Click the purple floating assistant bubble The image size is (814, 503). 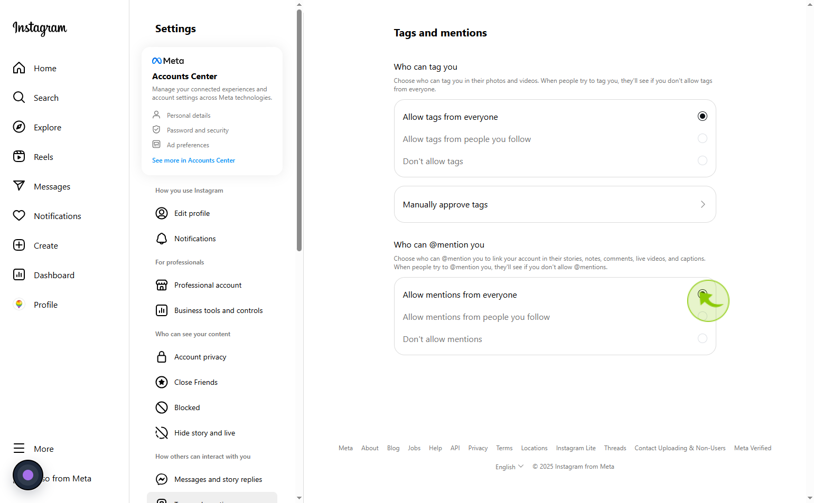(x=28, y=475)
